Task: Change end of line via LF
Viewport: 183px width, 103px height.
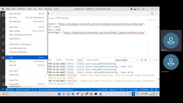Action: (x=127, y=90)
